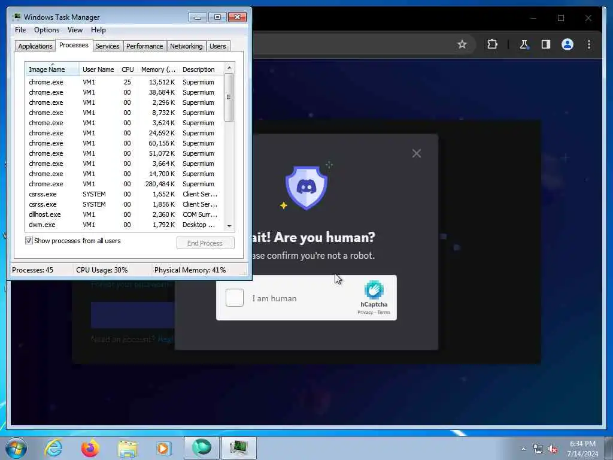Switch to the Users tab

coord(218,46)
